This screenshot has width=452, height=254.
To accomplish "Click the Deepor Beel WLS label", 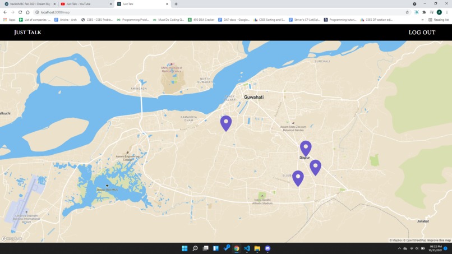I will [x=107, y=190].
